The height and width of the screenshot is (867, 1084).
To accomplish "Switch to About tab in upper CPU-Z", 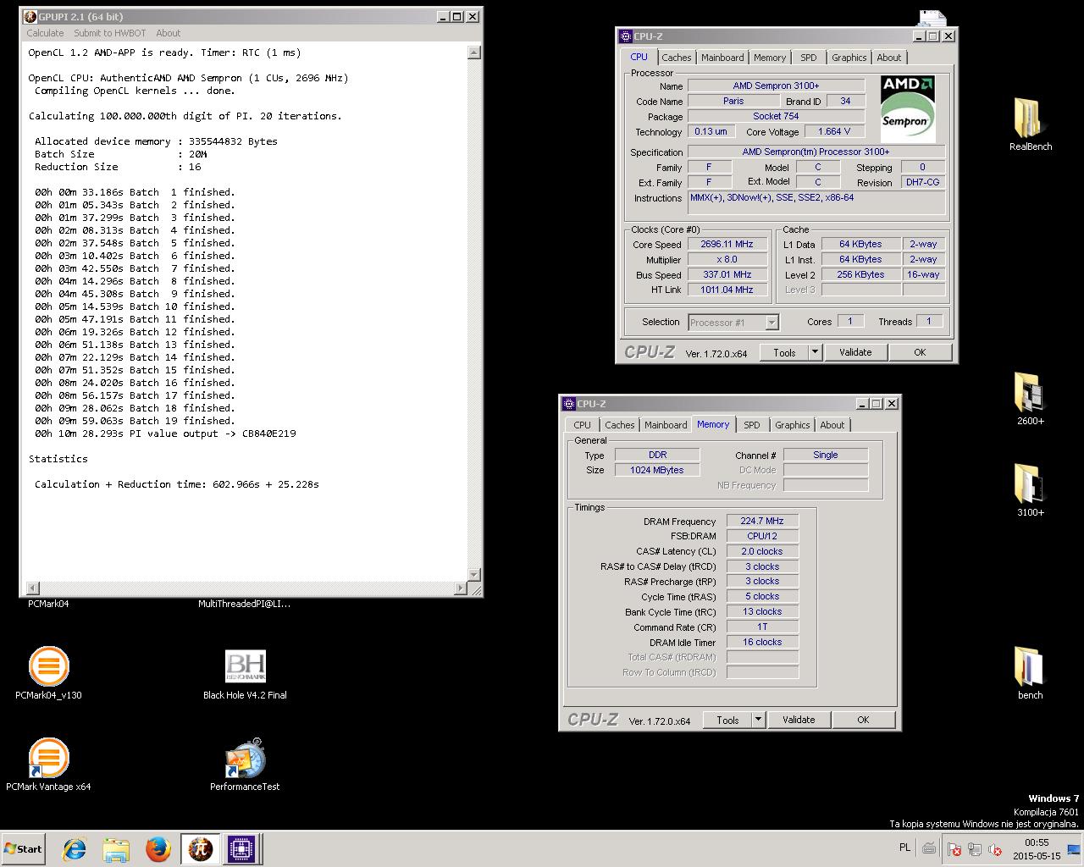I will click(889, 58).
